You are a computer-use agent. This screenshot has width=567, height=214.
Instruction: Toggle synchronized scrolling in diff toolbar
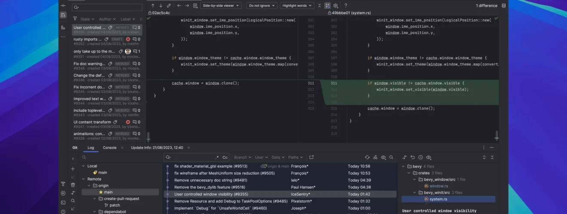[x=327, y=6]
